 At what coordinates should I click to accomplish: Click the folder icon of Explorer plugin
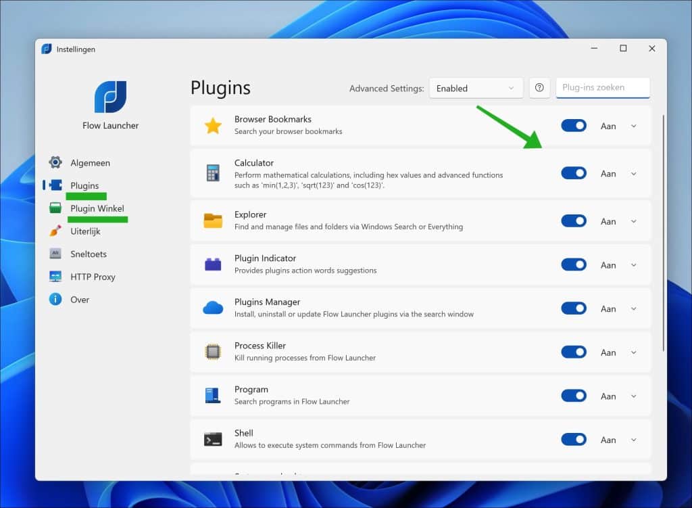tap(213, 221)
